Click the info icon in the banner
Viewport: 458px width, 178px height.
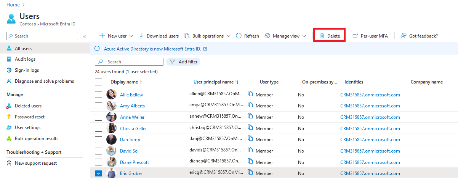point(97,49)
